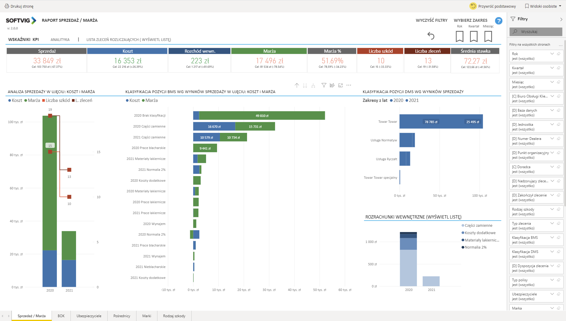Open the ANALITYKA tab

[x=60, y=40]
